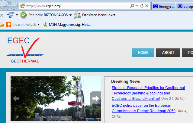Viewport: 193px width, 123px height.
Task: Click the browser Back arrow button
Action: click(4, 5)
